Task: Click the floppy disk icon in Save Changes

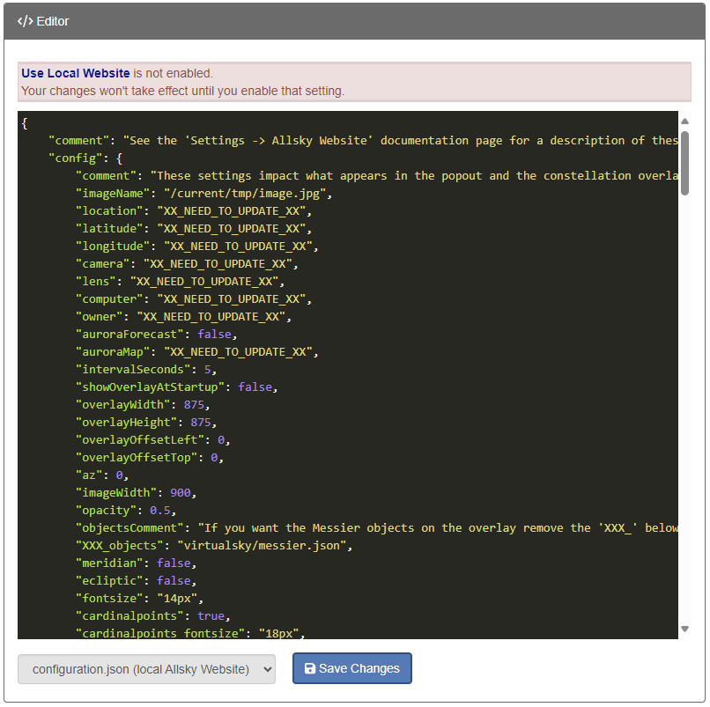Action: coord(309,669)
